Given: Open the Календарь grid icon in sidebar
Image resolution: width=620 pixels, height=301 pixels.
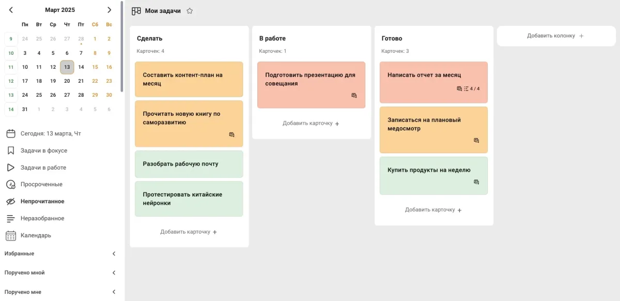Looking at the screenshot, I should [10, 235].
